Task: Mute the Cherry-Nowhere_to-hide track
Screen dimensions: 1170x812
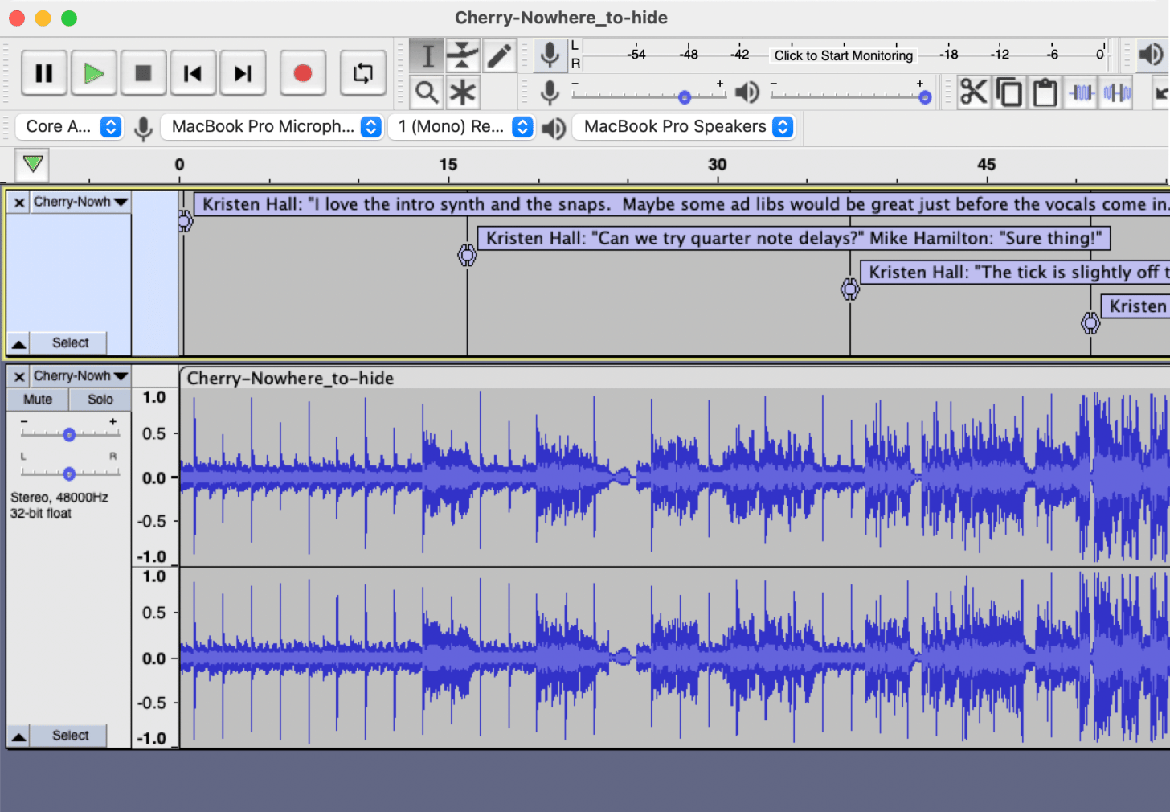Action: point(37,399)
